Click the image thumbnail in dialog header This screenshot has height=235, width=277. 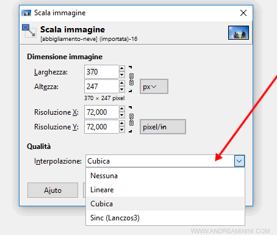[x=239, y=32]
